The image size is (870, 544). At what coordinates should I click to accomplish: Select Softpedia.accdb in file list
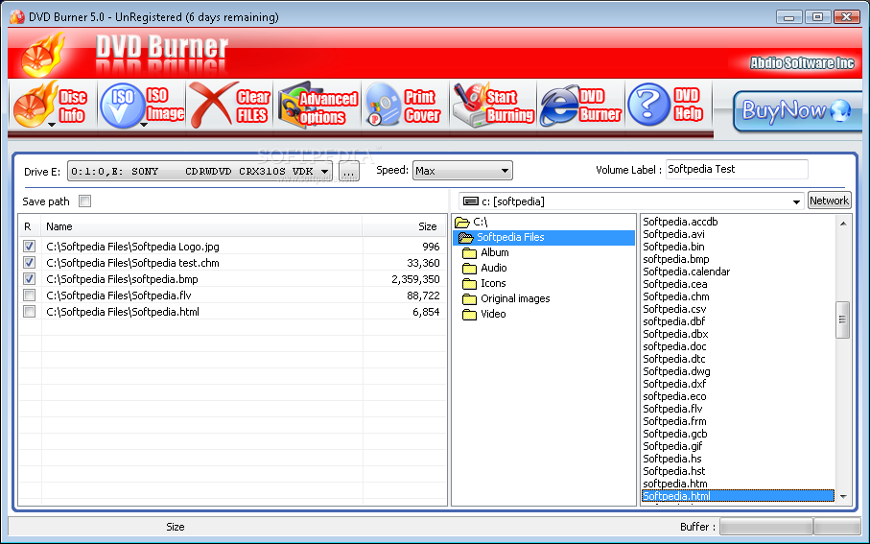[x=680, y=222]
